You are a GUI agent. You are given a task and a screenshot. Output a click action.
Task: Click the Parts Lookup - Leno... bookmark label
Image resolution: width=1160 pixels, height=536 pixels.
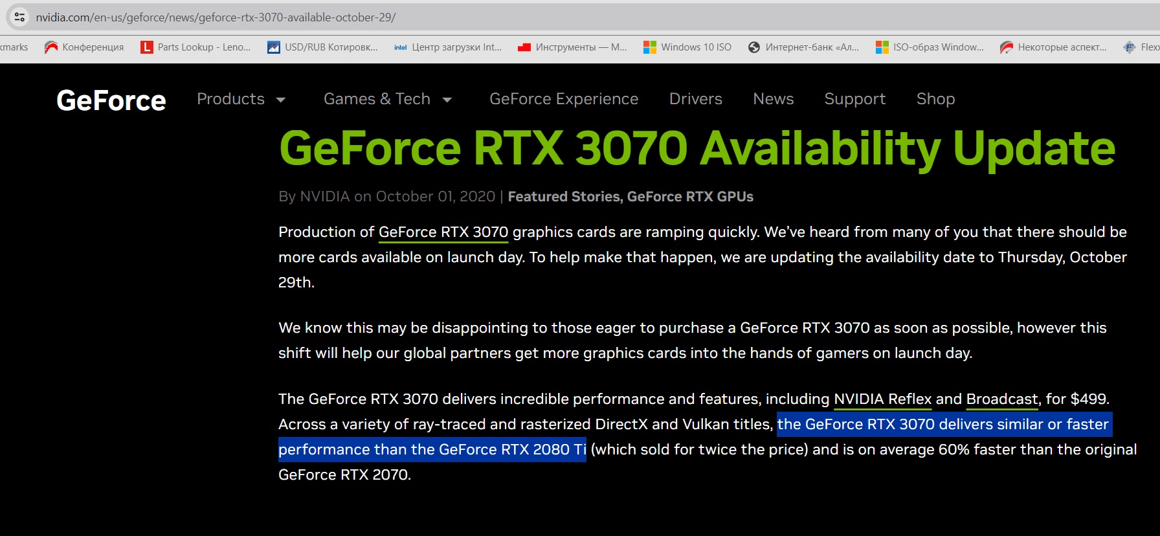(205, 47)
